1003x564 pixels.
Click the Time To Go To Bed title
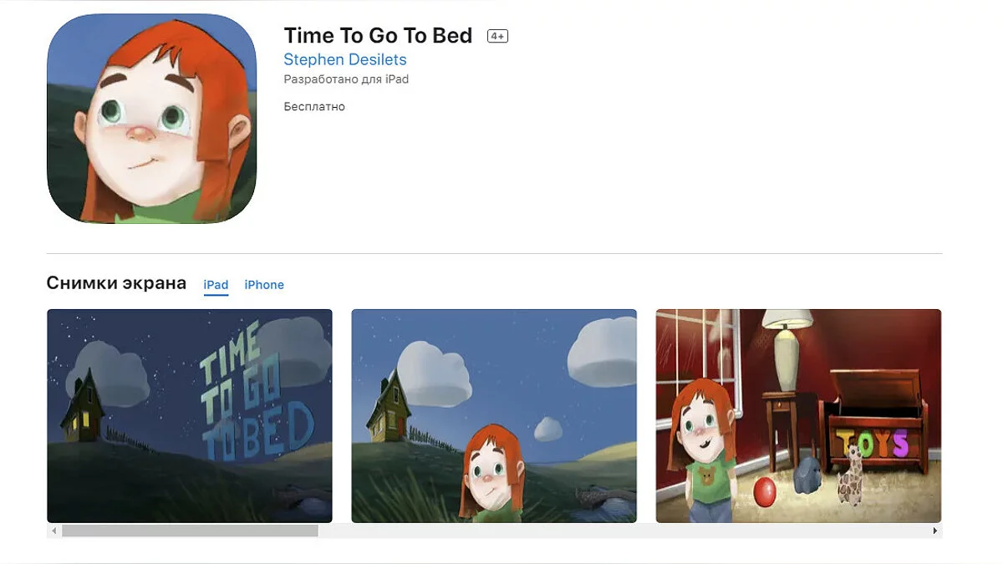click(x=378, y=36)
